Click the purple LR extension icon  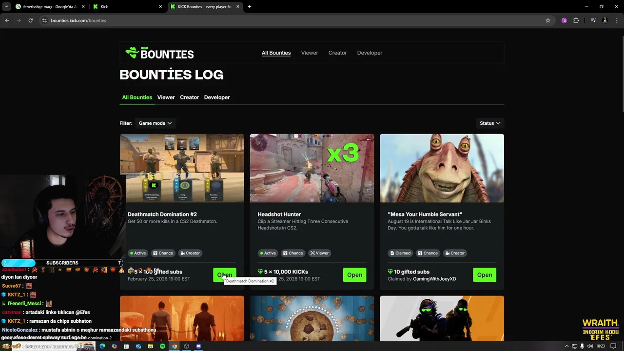[x=564, y=20]
